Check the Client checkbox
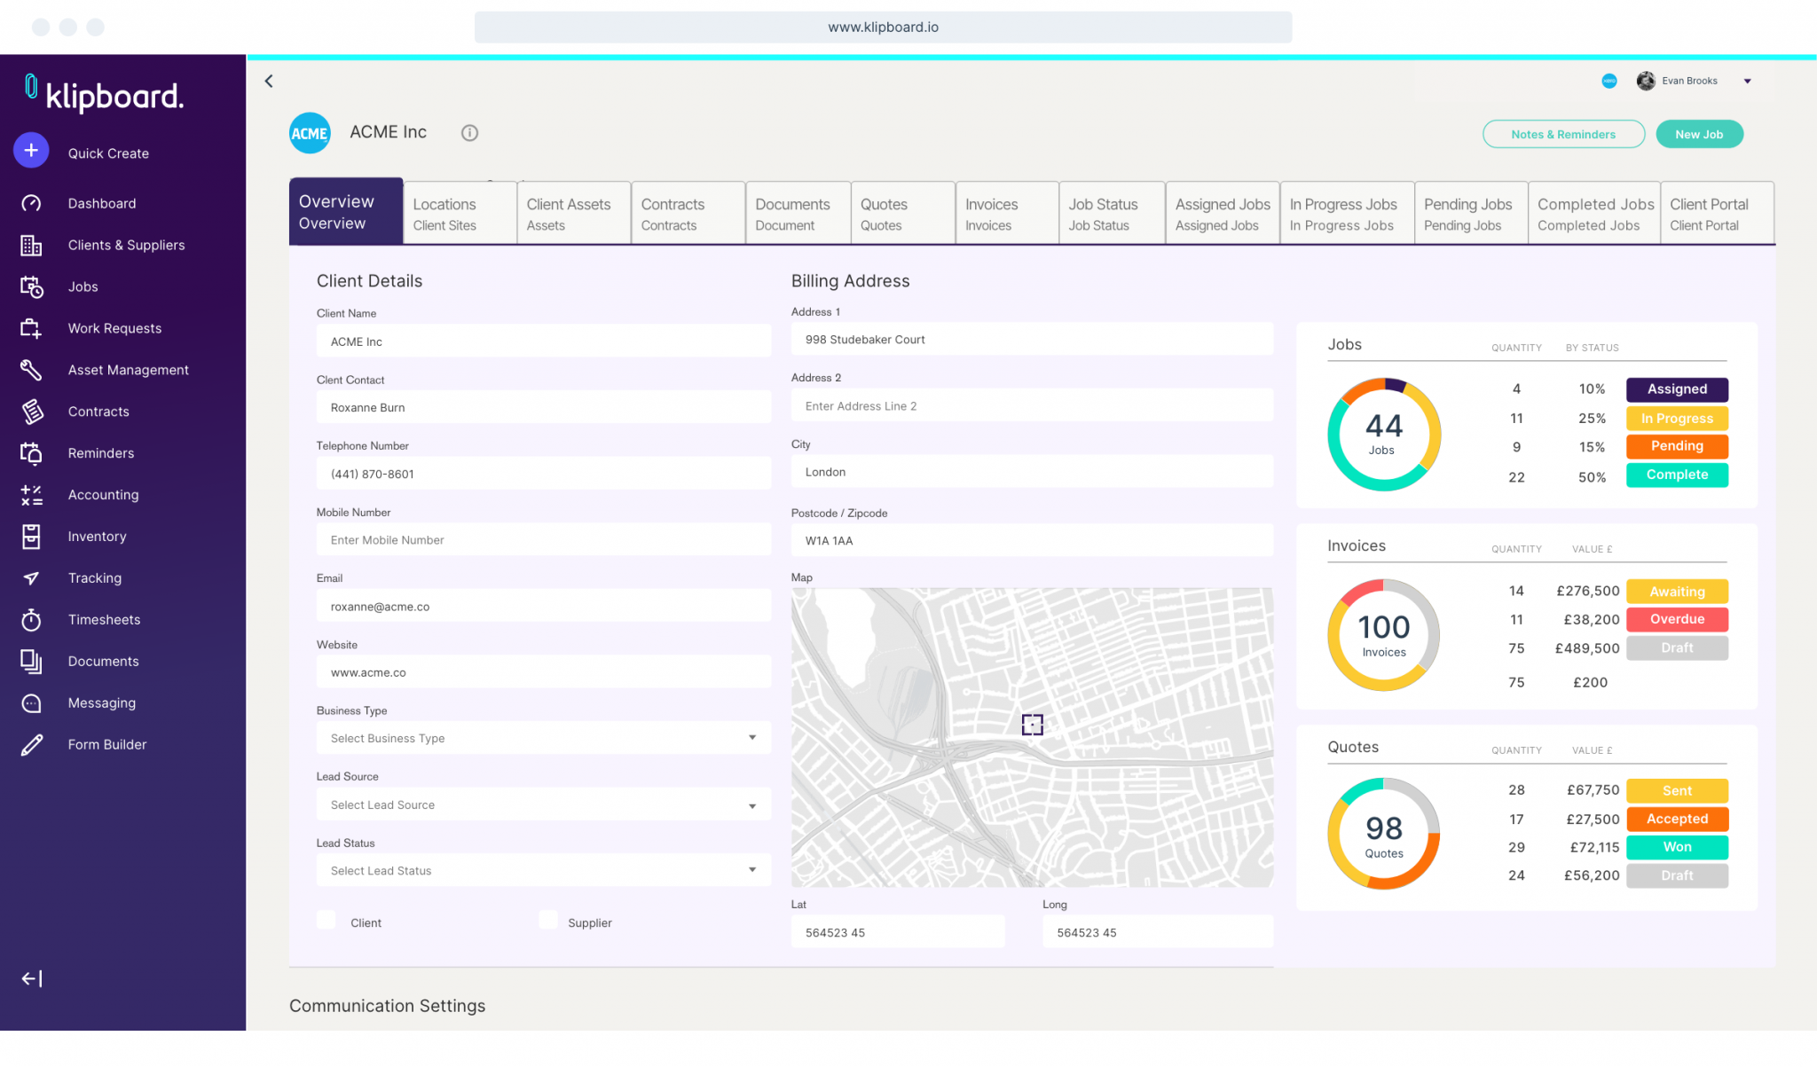The height and width of the screenshot is (1067, 1817). [x=326, y=920]
